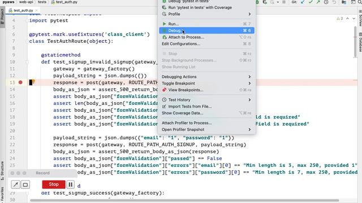
Task: Click 'class TestAuthRoute(object):' text
Action: 71,41
